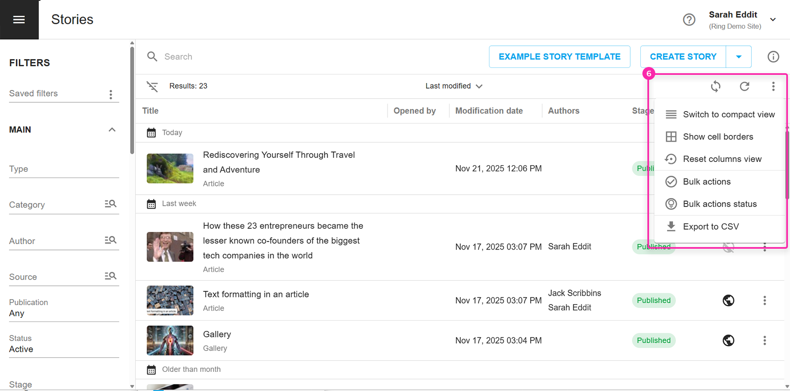Expand the Last modified sort dropdown
Image resolution: width=790 pixels, height=391 pixels.
454,86
